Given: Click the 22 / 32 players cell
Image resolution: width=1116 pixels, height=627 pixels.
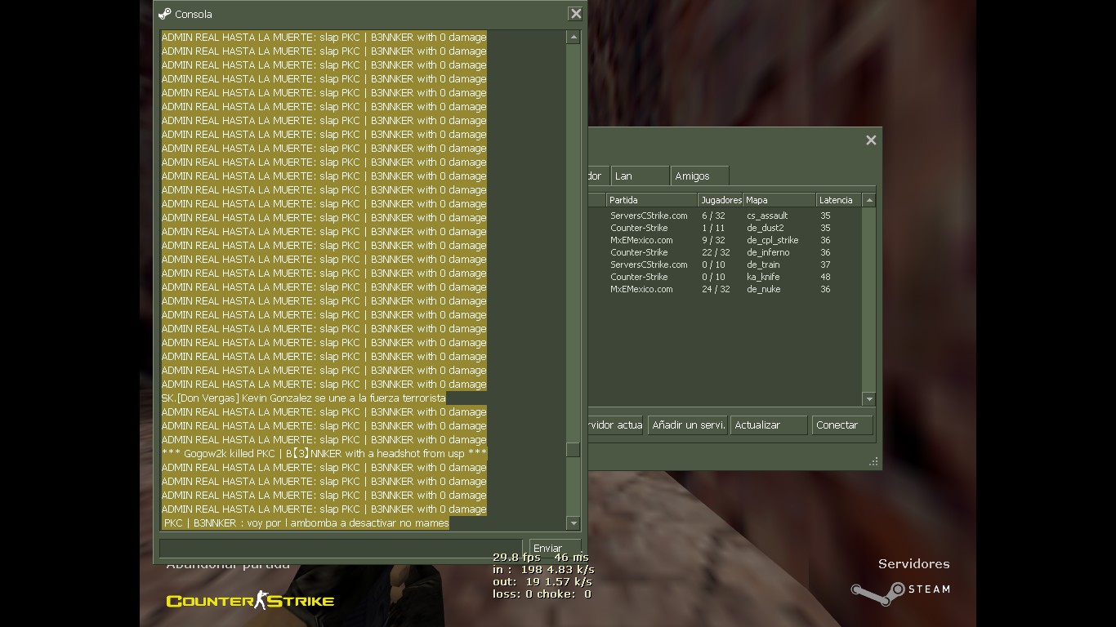Looking at the screenshot, I should click(x=715, y=253).
